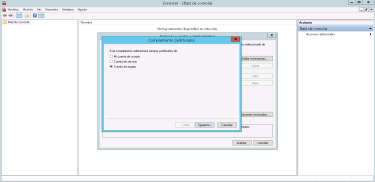Close the Agregar o quitar complementos dialog
Image resolution: width=375 pixels, height=182 pixels.
tap(271, 35)
